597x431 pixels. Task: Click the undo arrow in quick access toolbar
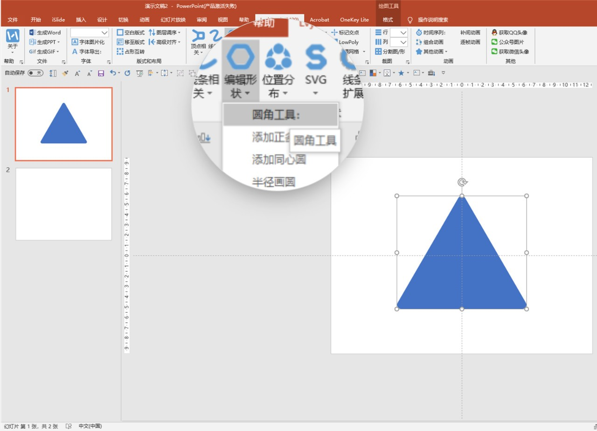(112, 73)
